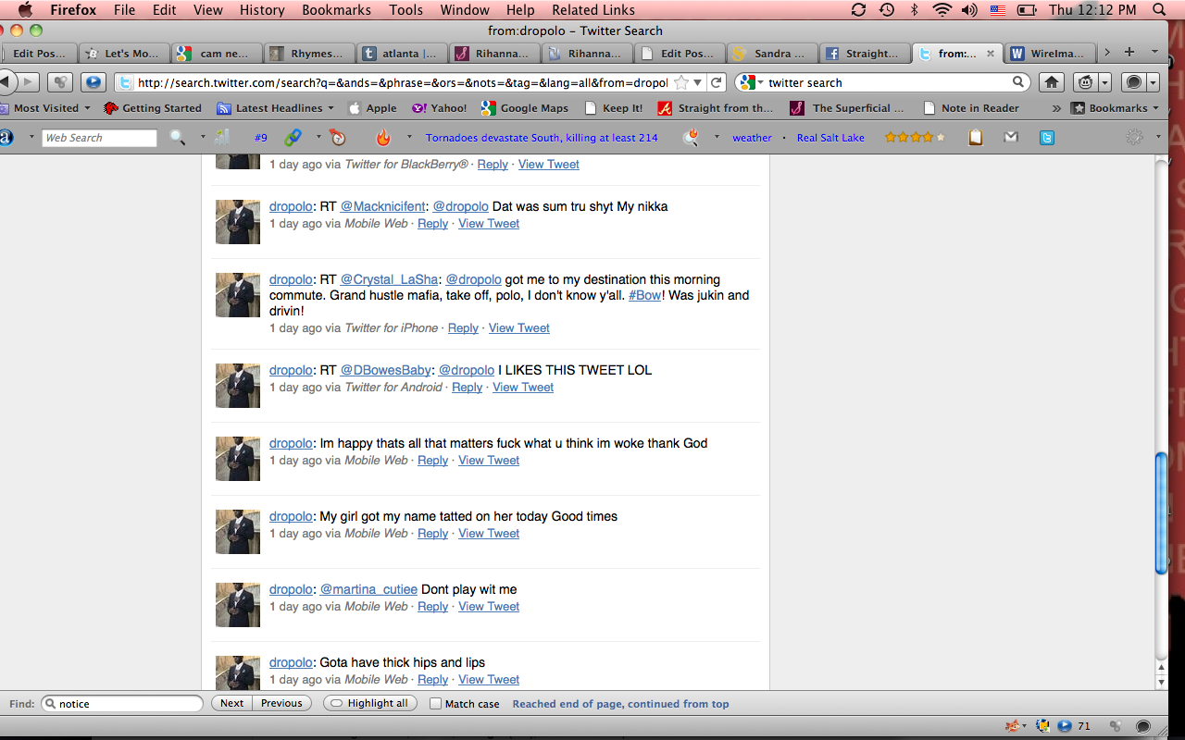The image size is (1185, 740).
Task: Bookmark this page with the star icon
Action: [x=682, y=82]
